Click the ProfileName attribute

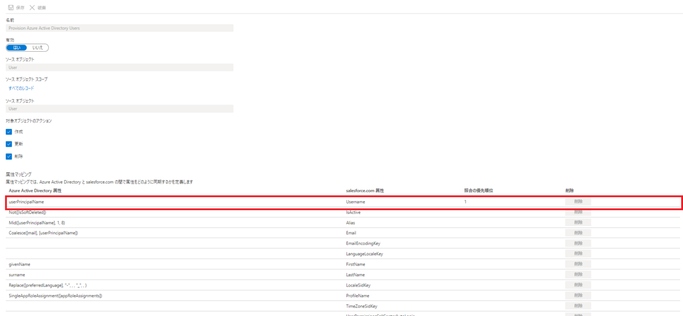pos(357,296)
